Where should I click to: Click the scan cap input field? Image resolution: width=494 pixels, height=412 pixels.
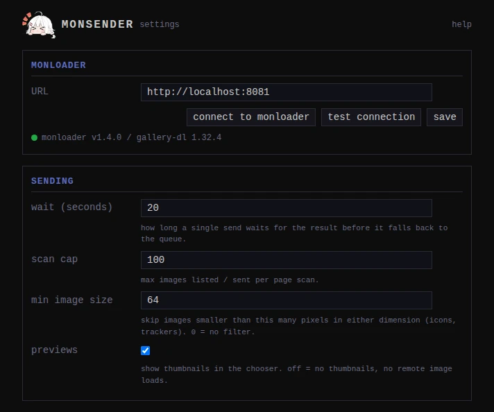point(287,260)
